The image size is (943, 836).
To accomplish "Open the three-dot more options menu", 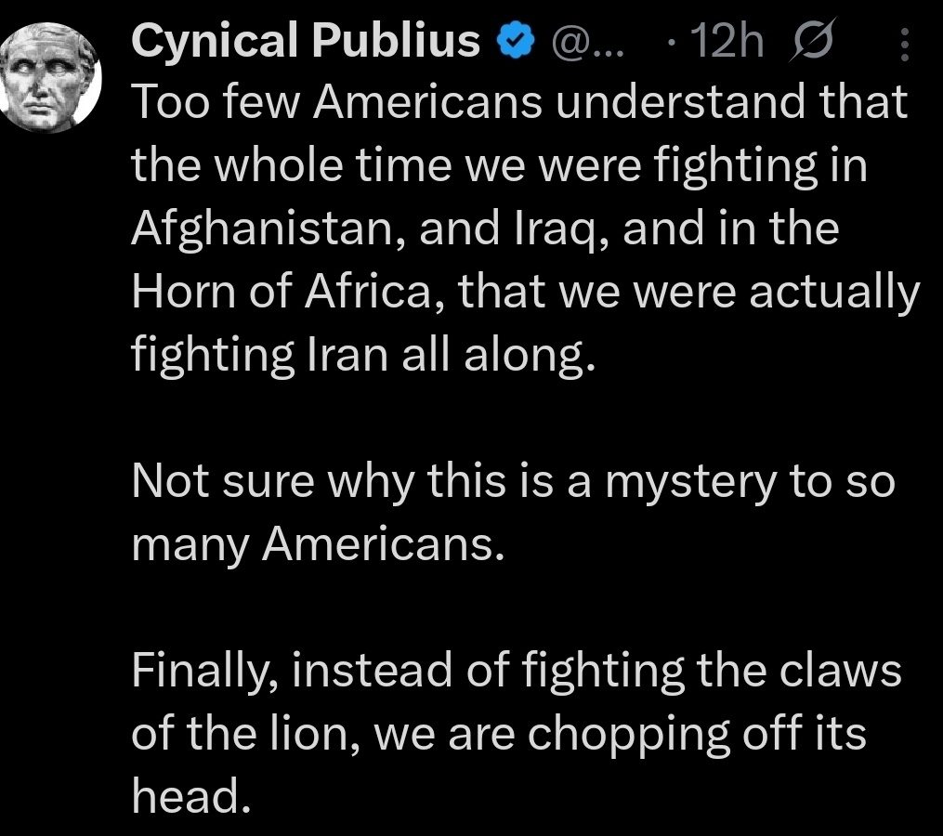I will point(906,44).
